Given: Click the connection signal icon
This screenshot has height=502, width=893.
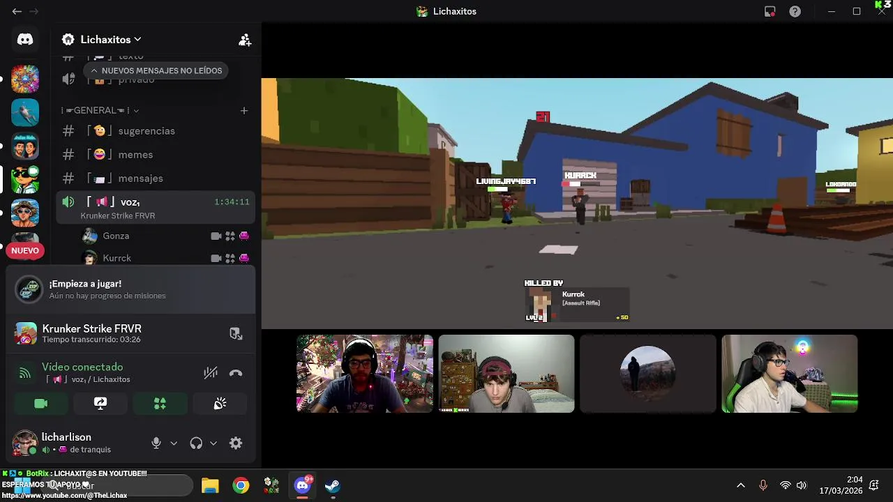Looking at the screenshot, I should click(25, 373).
